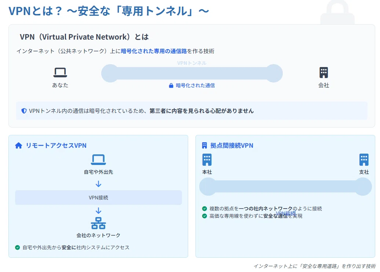The height and width of the screenshot is (272, 380).
Task: Click the footer text インターネット上に「安全な専用道路」
Action: click(x=297, y=266)
